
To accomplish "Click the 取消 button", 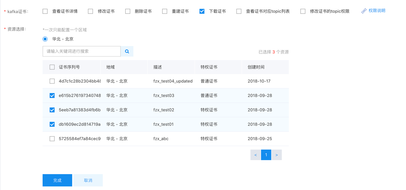I will (88, 180).
